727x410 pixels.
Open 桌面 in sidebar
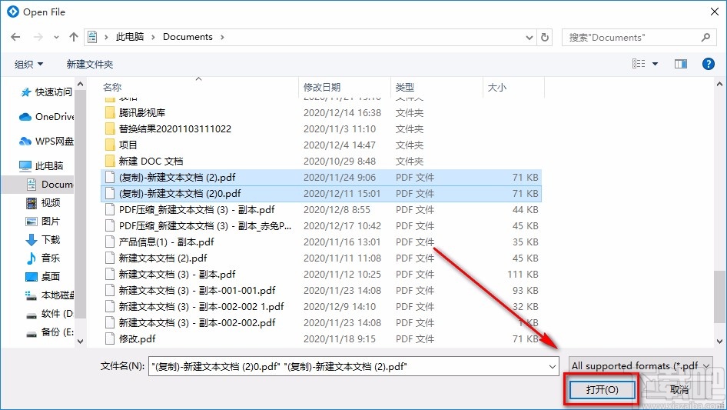click(x=43, y=276)
